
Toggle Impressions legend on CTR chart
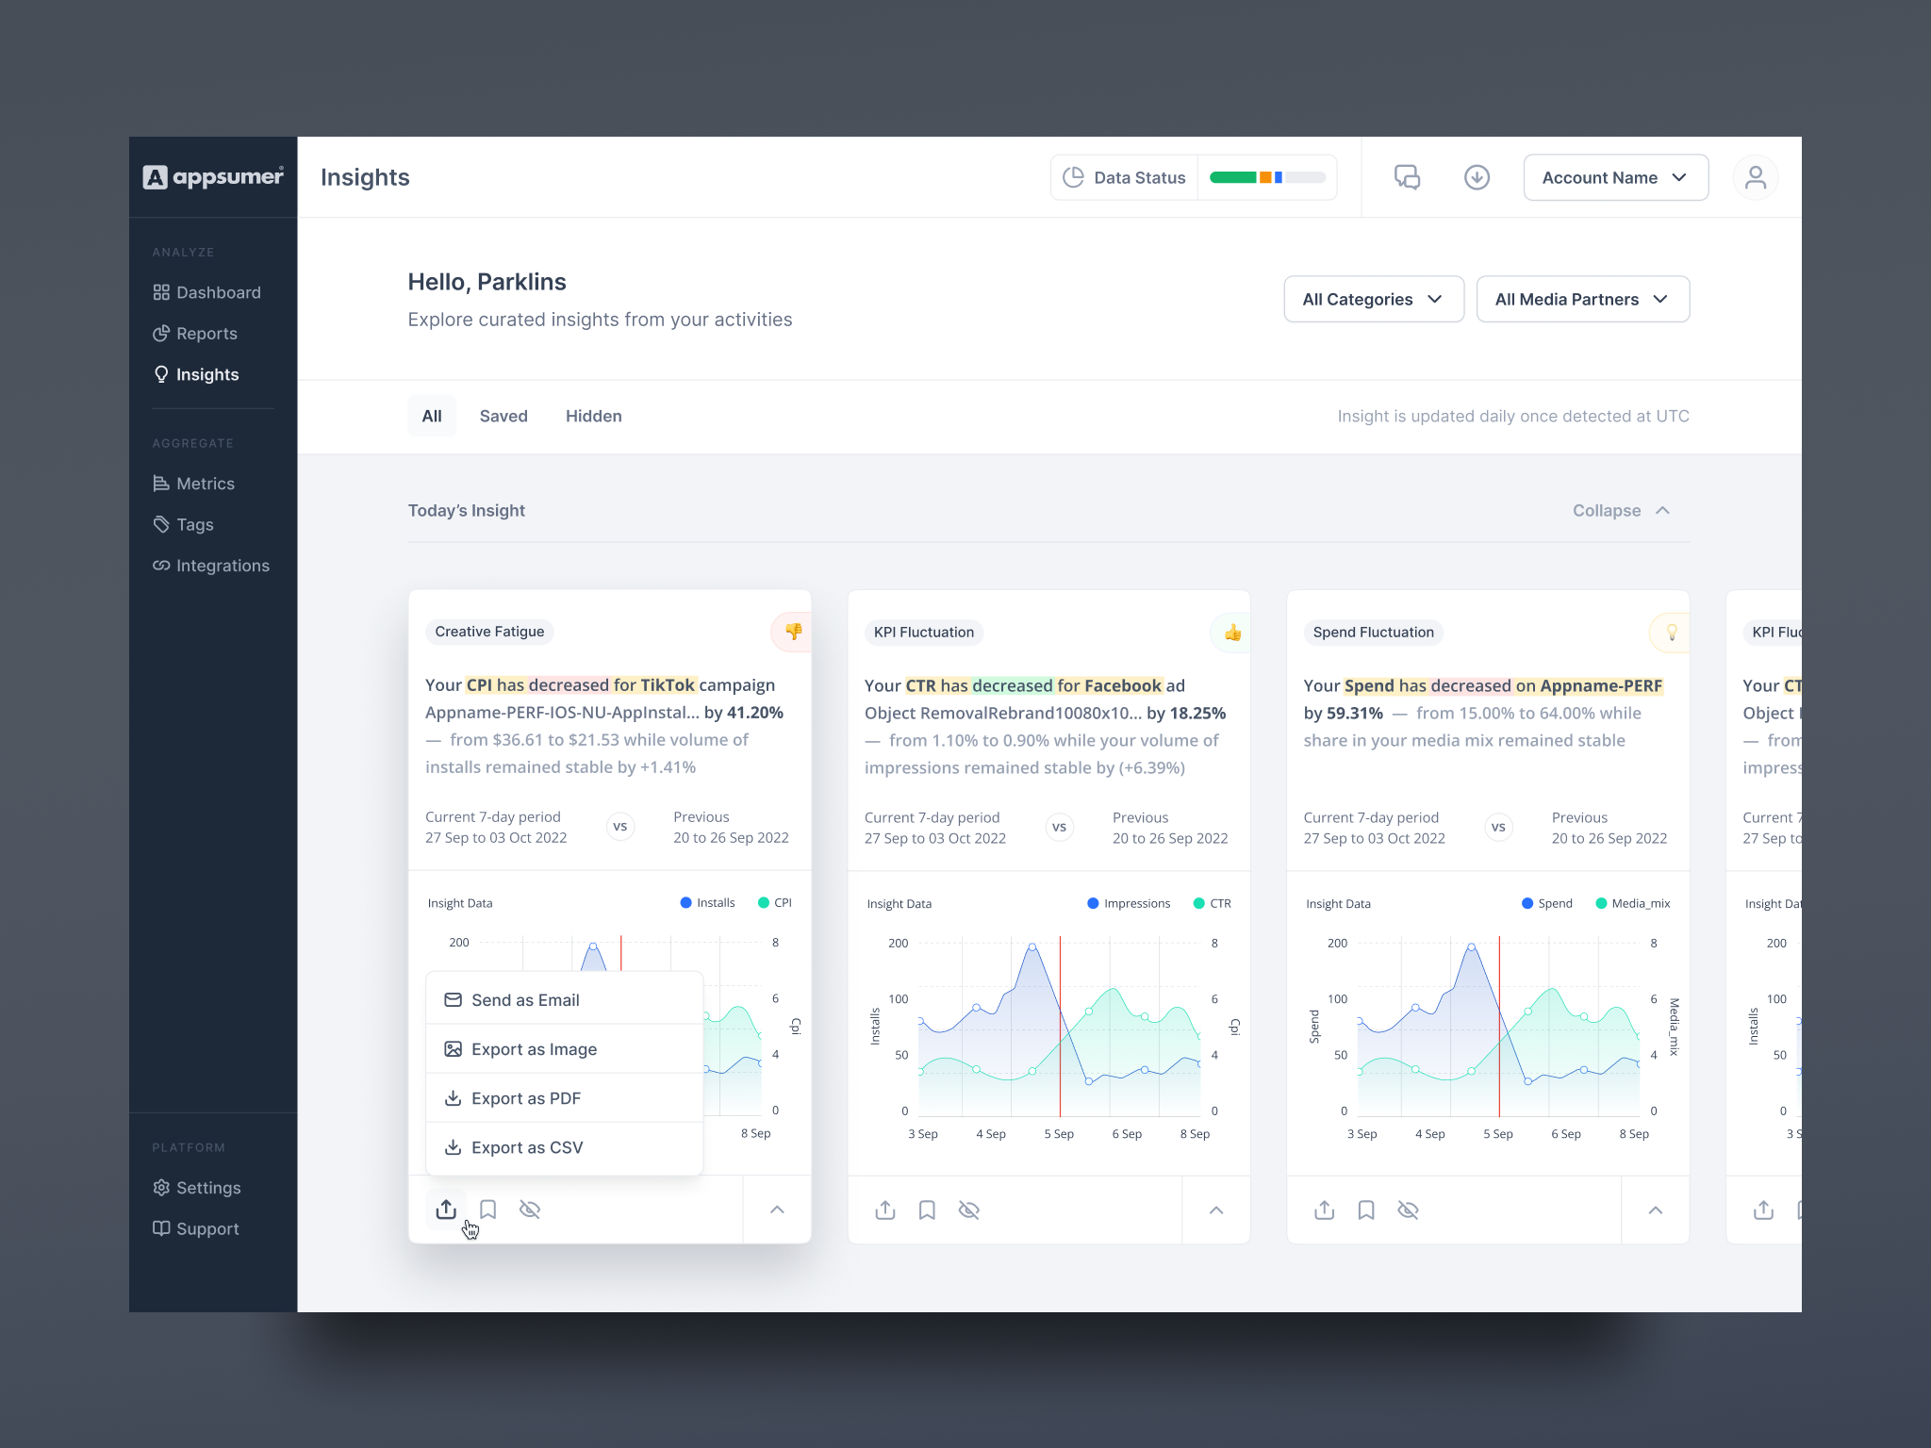(x=1129, y=903)
